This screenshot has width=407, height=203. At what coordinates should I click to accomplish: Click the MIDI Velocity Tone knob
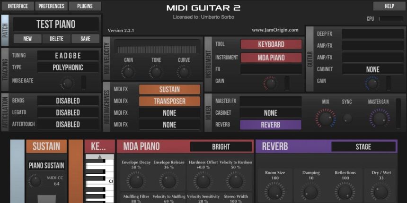pyautogui.click(x=156, y=72)
